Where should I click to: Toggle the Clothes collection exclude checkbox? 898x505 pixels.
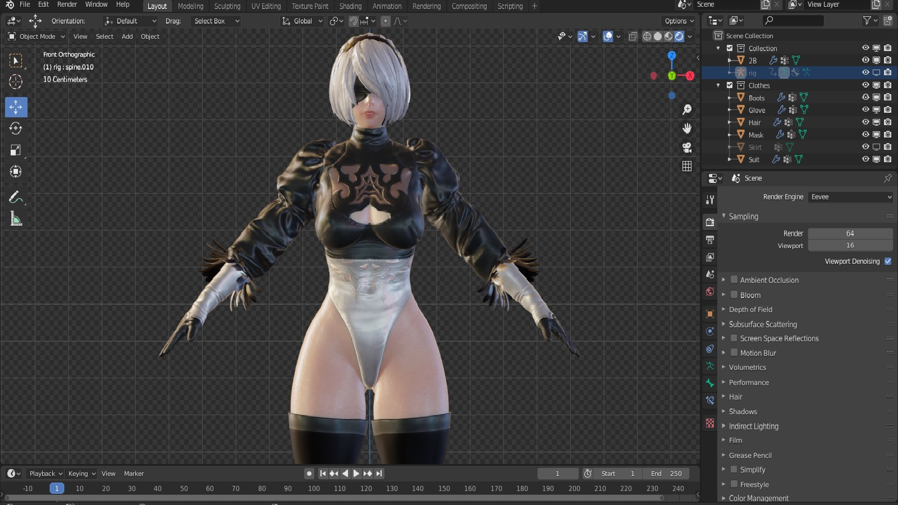pos(730,85)
